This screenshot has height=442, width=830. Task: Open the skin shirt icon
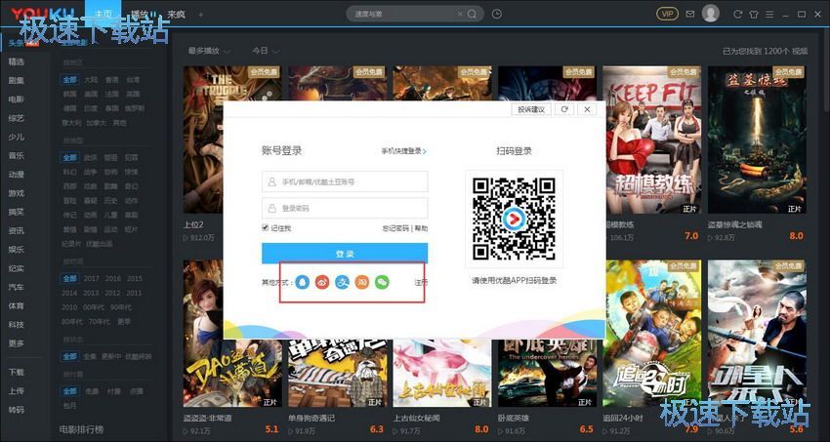coord(754,15)
